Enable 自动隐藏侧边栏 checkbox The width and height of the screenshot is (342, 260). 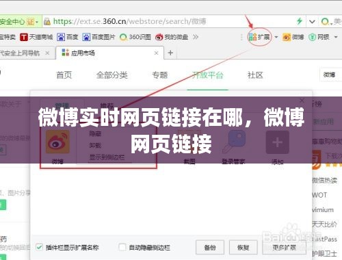(122, 247)
